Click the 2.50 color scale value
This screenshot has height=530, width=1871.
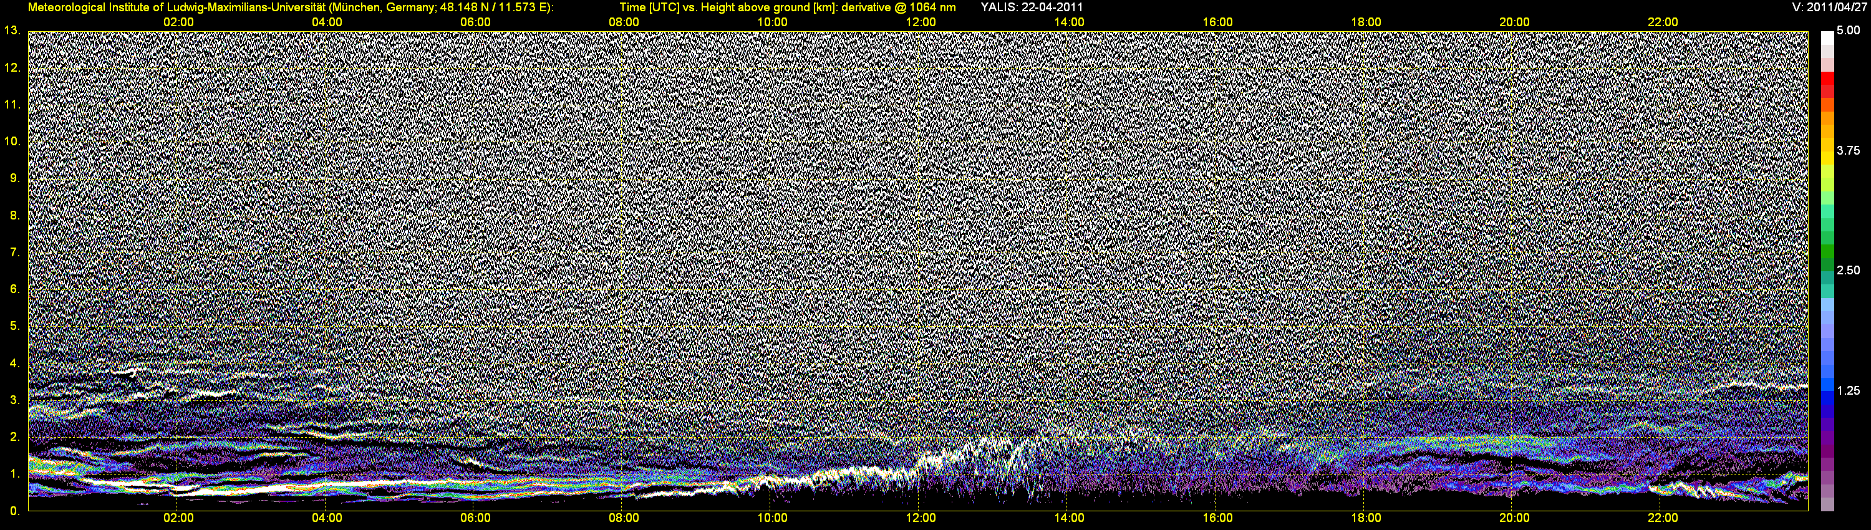point(1849,270)
